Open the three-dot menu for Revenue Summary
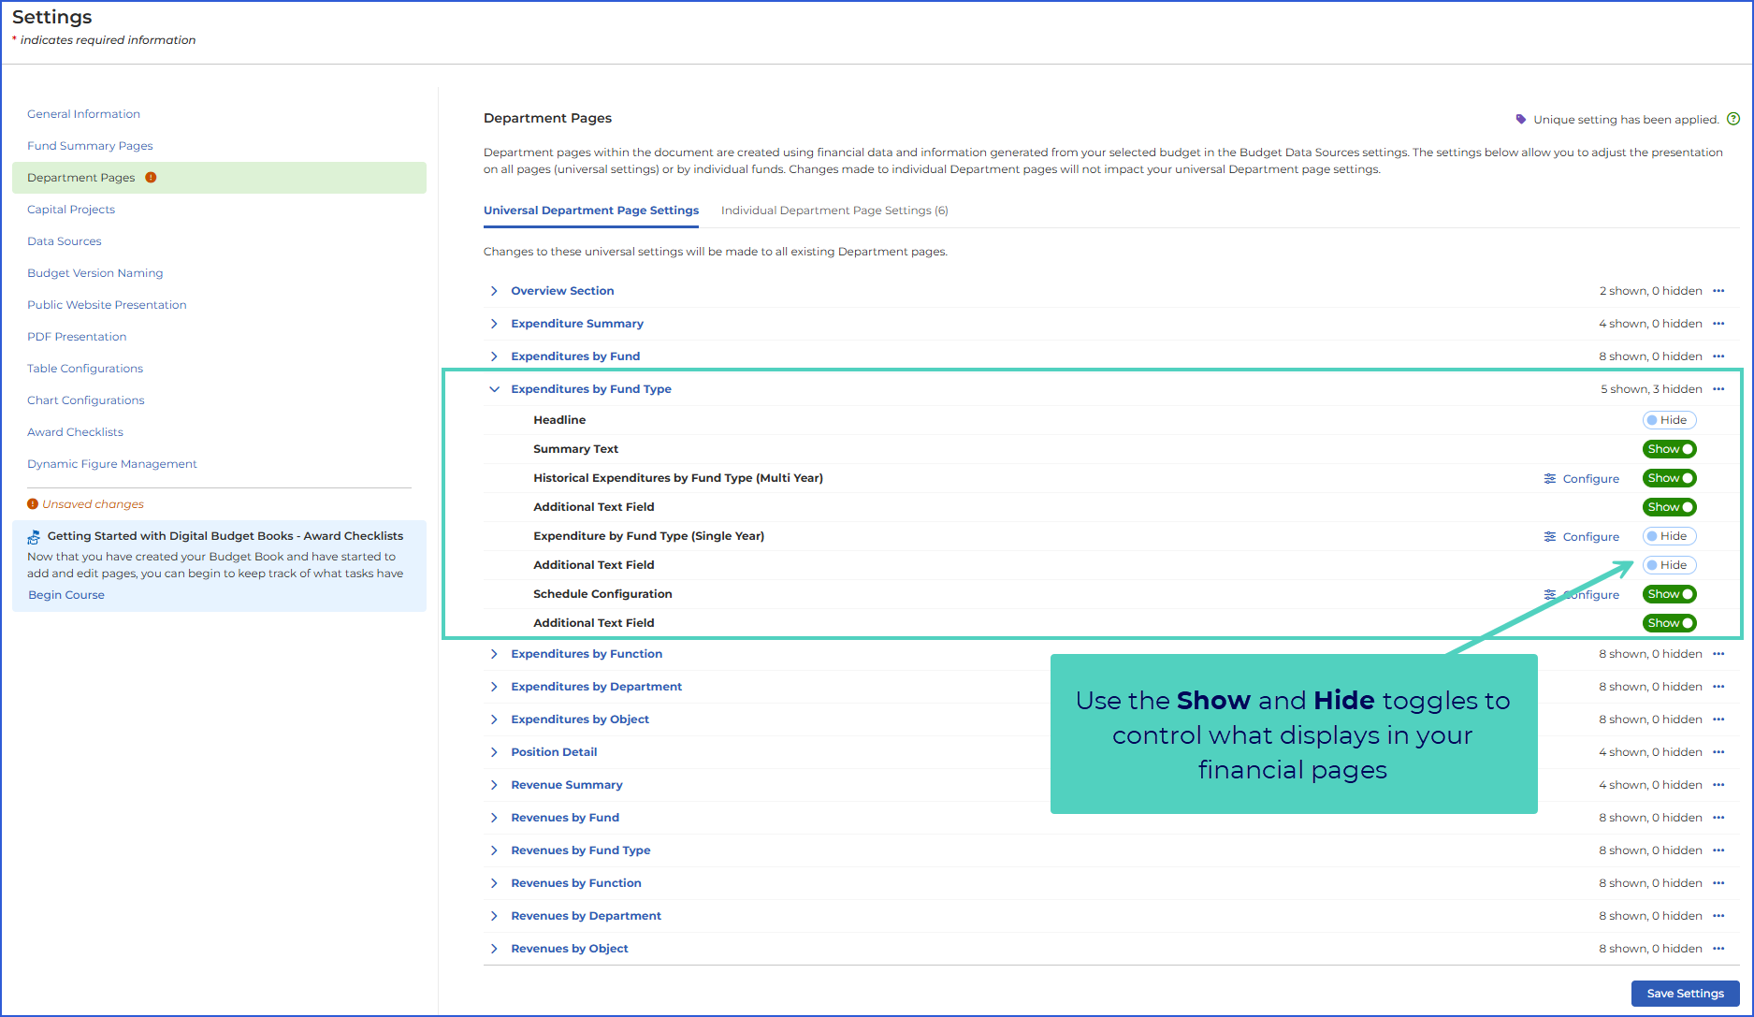This screenshot has width=1754, height=1017. pyautogui.click(x=1718, y=785)
